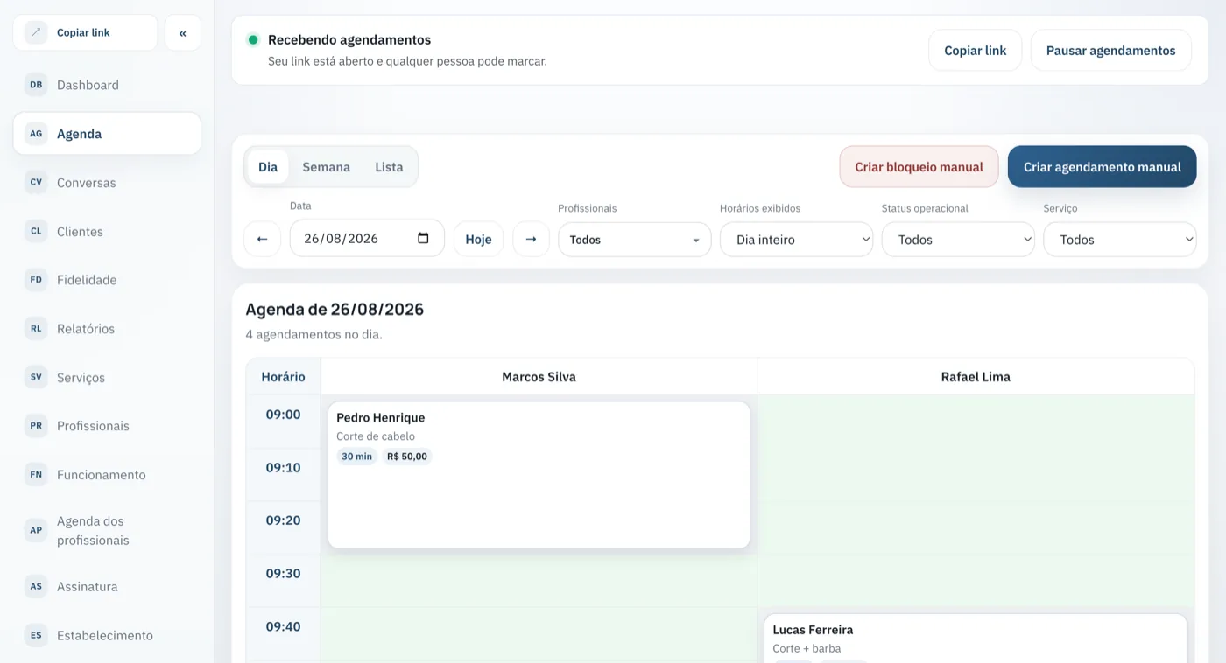Screen dimensions: 1226x663
Task: Open Dashboard in the sidebar
Action: coord(107,85)
